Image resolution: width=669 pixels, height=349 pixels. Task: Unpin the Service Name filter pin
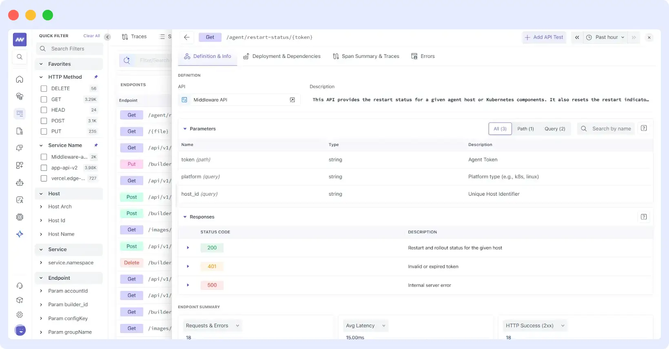tap(96, 145)
